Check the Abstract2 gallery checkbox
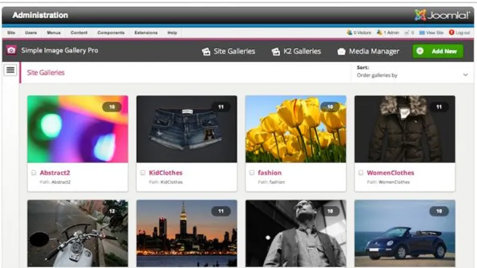 pyautogui.click(x=34, y=173)
